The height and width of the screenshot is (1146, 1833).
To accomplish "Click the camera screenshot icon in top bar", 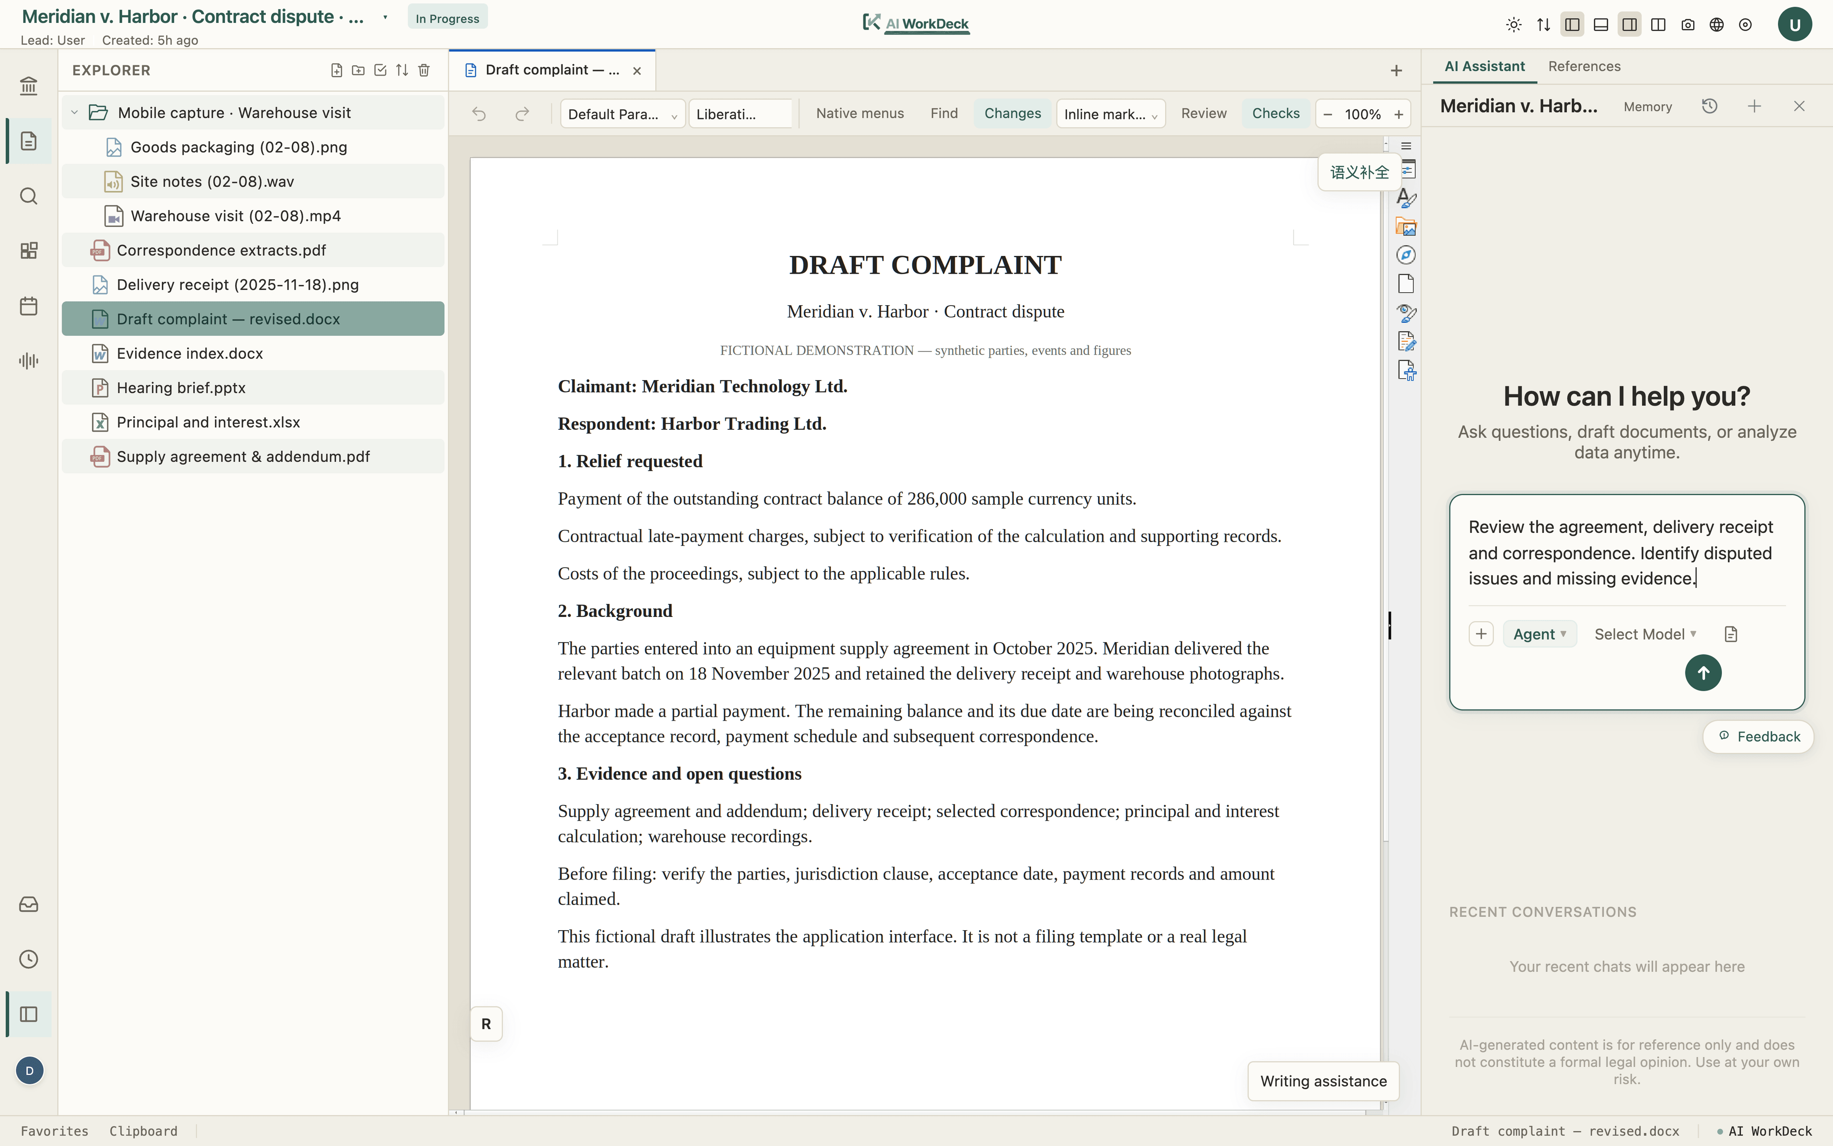I will [x=1687, y=25].
